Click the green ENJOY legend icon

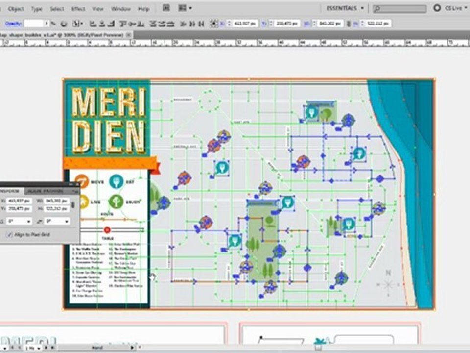pos(117,202)
